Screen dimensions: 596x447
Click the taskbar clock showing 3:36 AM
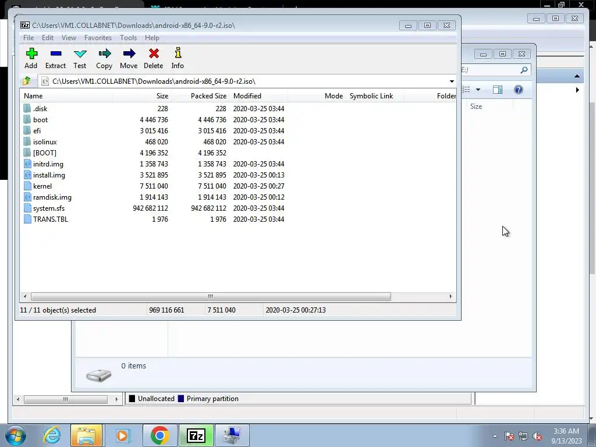[x=566, y=435]
